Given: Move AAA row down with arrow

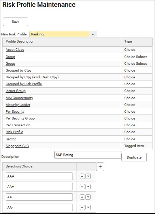Looking at the screenshot, I should [88, 176].
